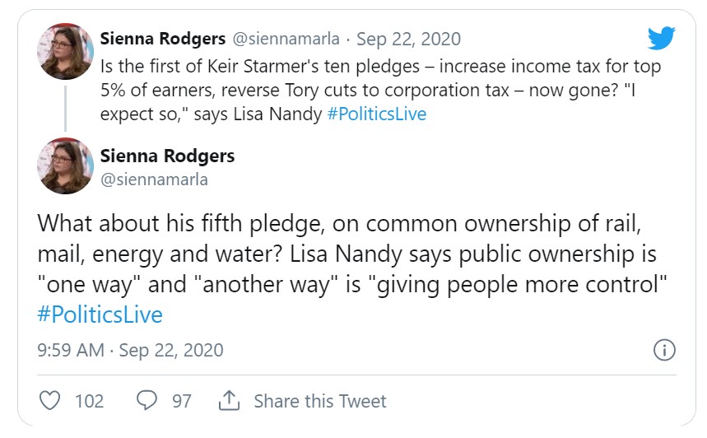Click #PoliticsLive hashtag in the first tweet

(376, 114)
